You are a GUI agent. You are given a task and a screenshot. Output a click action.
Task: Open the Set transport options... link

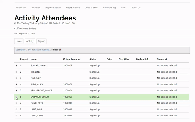(39, 50)
